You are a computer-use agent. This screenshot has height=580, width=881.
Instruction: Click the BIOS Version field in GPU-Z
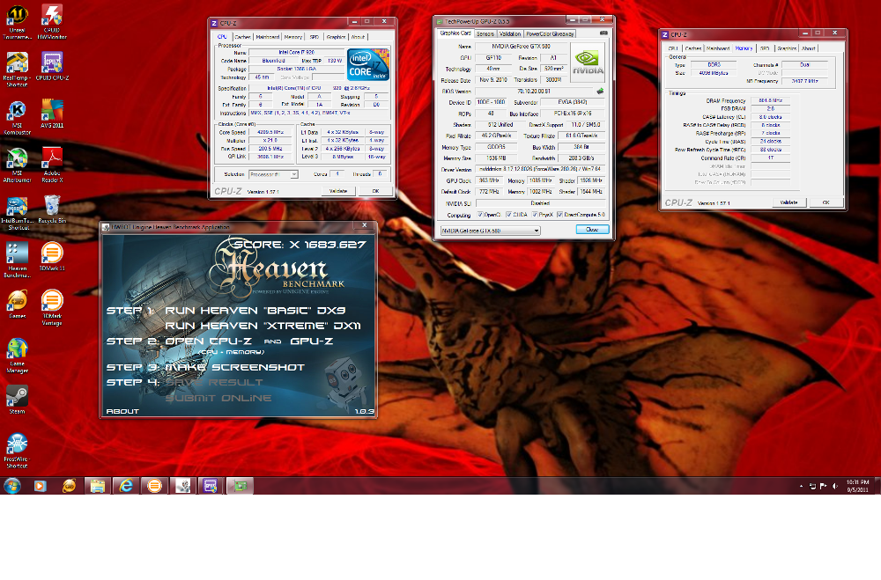point(534,91)
